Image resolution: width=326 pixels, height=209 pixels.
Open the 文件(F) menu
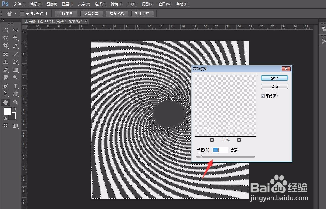[x=20, y=4]
